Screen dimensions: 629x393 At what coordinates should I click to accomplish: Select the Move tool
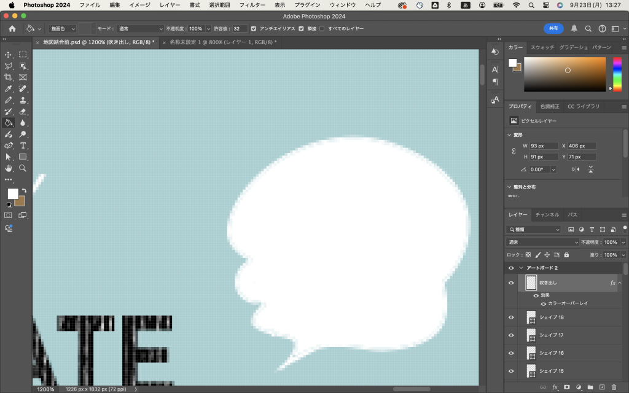point(9,55)
